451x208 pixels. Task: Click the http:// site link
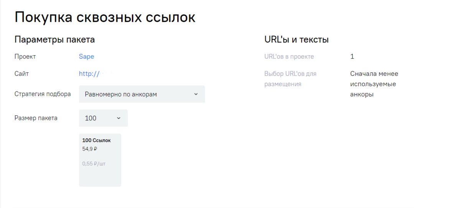click(89, 74)
